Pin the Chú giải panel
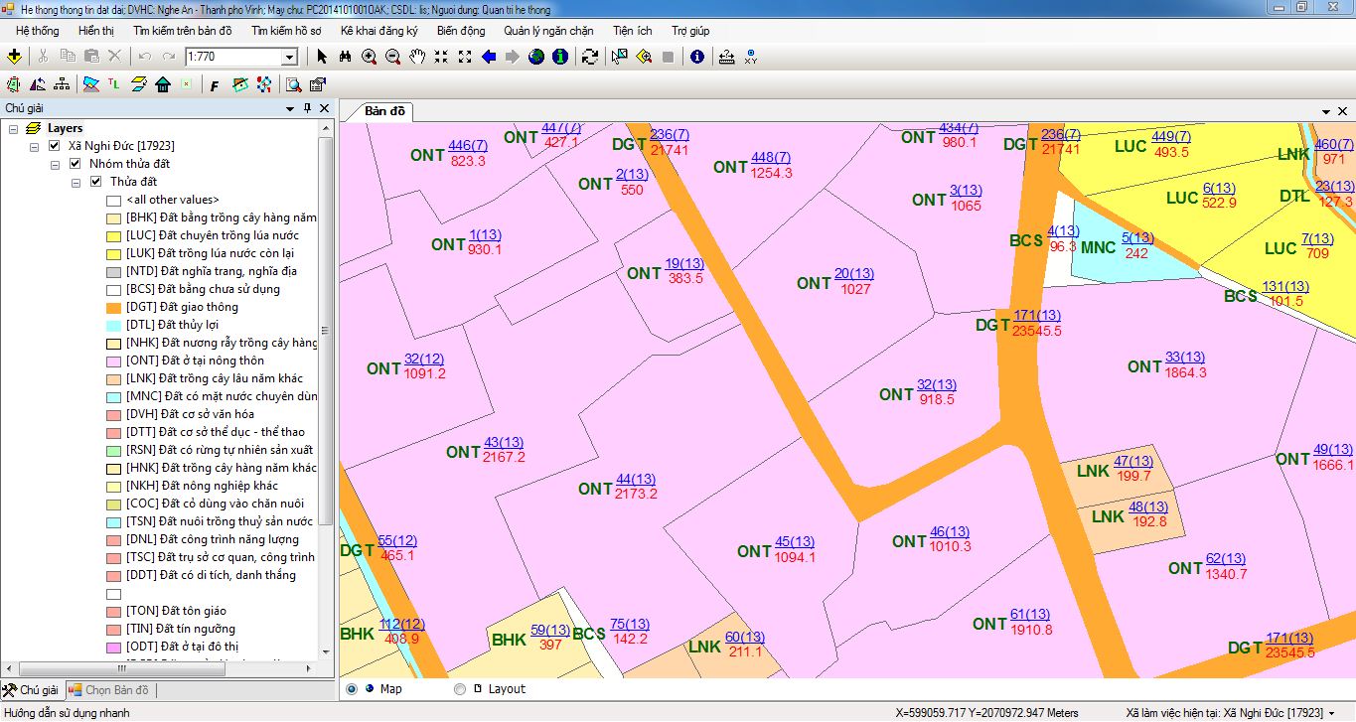1356x722 pixels. pyautogui.click(x=307, y=108)
